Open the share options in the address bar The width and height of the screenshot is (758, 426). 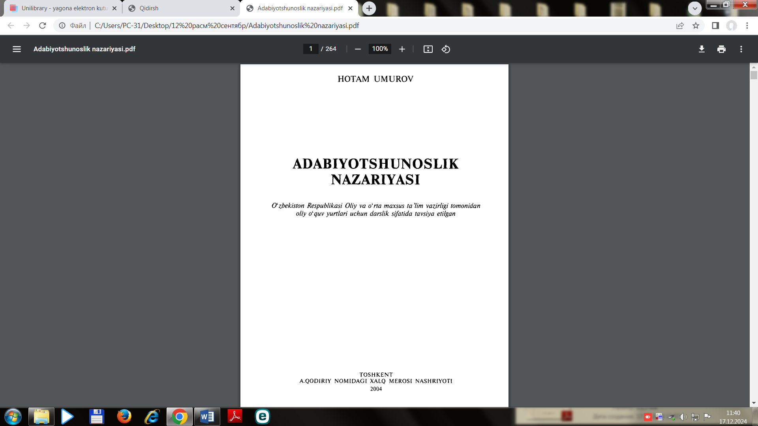(680, 25)
